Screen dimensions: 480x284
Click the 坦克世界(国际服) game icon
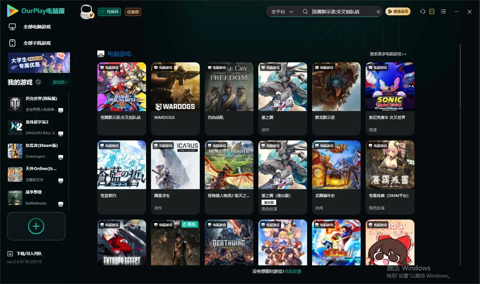click(15, 104)
